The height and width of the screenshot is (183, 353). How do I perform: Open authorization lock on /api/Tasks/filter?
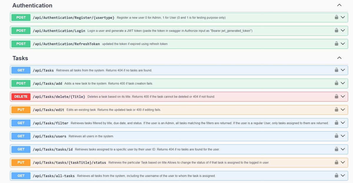click(336, 123)
